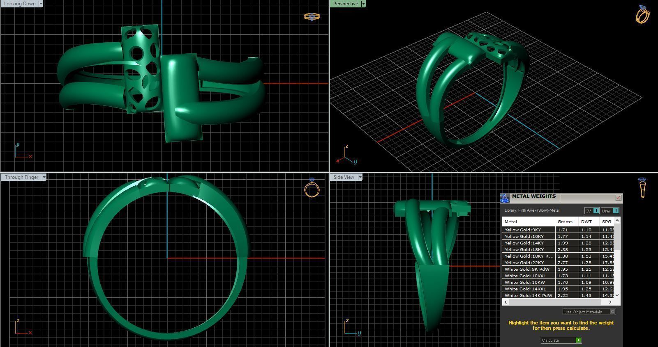The width and height of the screenshot is (658, 347).
Task: Click the Grams column header
Action: pyautogui.click(x=567, y=221)
